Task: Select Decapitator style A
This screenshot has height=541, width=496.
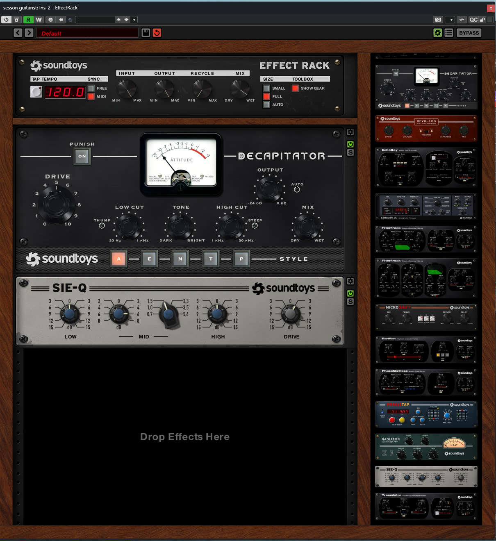Action: click(x=118, y=259)
